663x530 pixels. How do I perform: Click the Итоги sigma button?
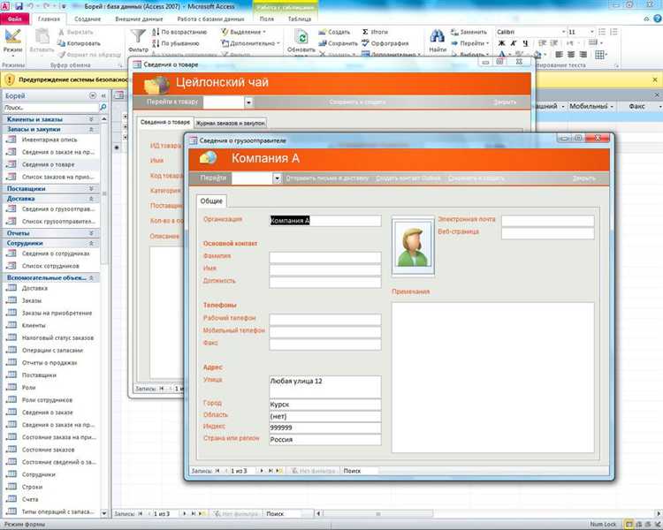coord(375,32)
